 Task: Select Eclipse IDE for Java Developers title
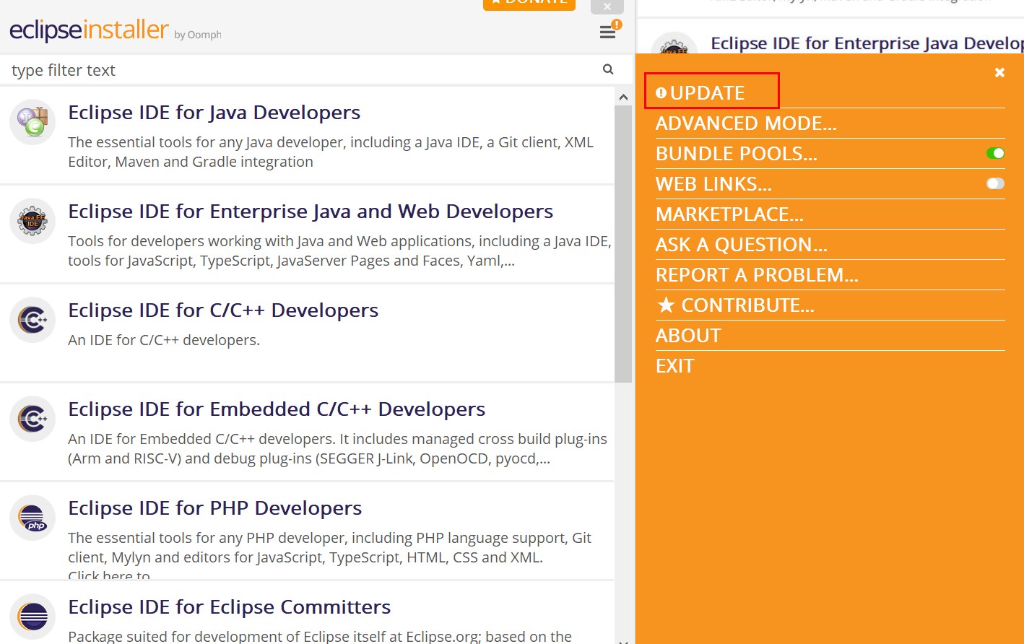coord(214,113)
